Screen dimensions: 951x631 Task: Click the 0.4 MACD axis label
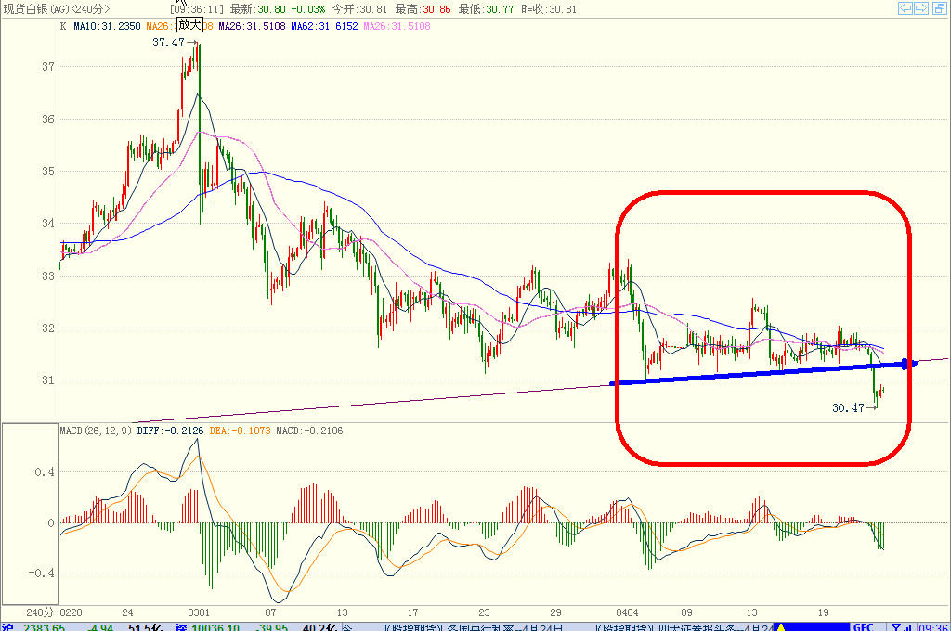pyautogui.click(x=45, y=471)
